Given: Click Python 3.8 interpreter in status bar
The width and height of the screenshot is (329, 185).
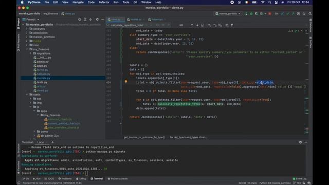Looking at the screenshot, I should click(x=275, y=183).
